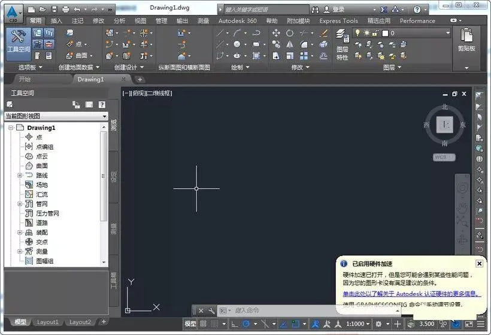Click the Clean Screen icon in status bar
This screenshot has height=335, width=491.
point(469,324)
